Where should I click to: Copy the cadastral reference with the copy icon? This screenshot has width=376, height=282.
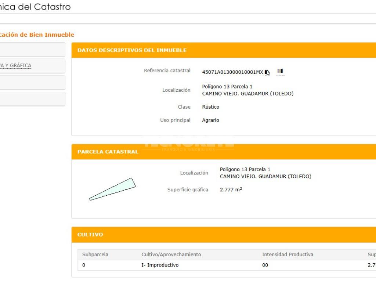(x=267, y=72)
